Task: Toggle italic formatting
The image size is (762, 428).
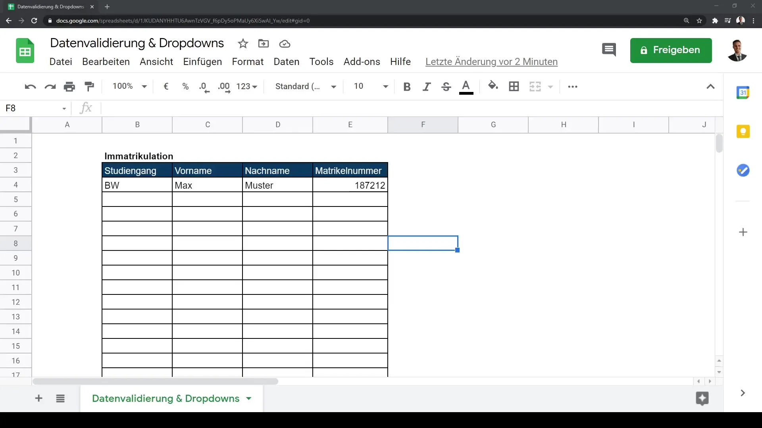Action: [427, 86]
